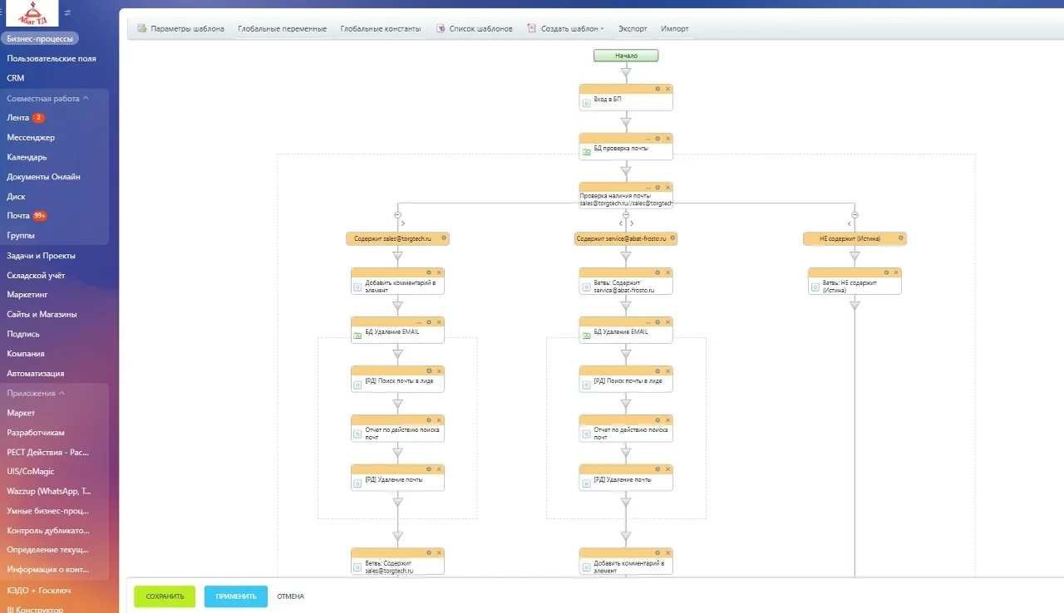Open gear of Отчет по действию поиска, sales@torgtech.ru branch

(x=429, y=419)
